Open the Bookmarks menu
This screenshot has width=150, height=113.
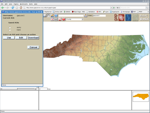coord(24,4)
